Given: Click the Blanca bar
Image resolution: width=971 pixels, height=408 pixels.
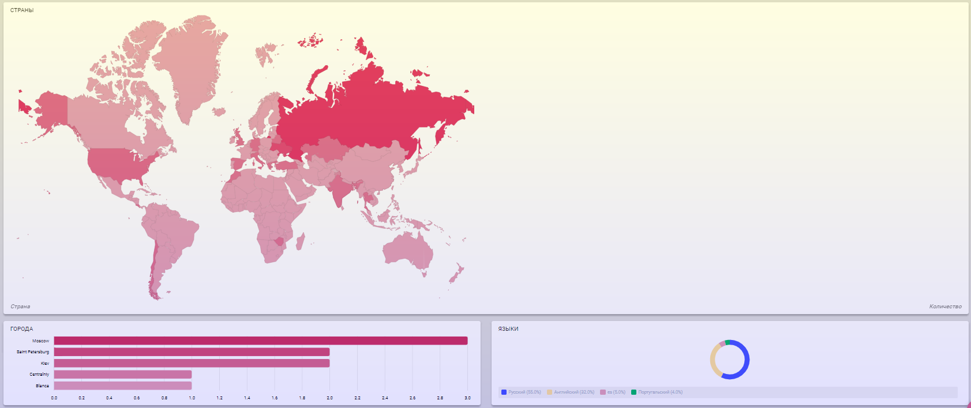Looking at the screenshot, I should click(x=122, y=386).
